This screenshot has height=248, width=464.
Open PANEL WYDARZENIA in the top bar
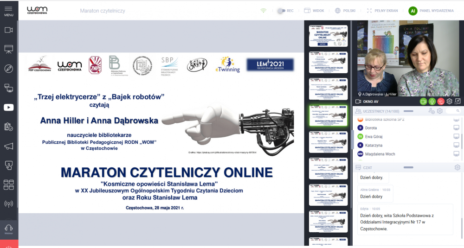click(431, 11)
